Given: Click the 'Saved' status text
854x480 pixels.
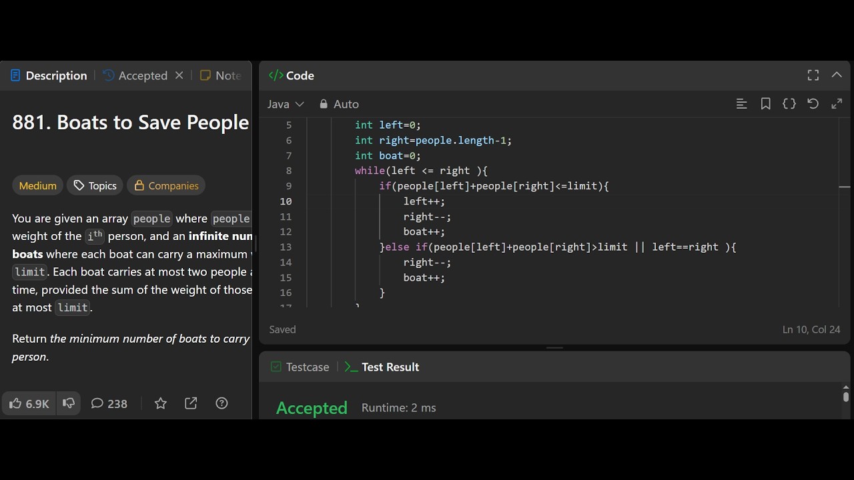Looking at the screenshot, I should pyautogui.click(x=282, y=329).
